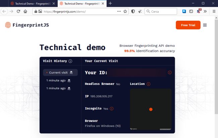Click the Incognito info icon

pos(112,109)
